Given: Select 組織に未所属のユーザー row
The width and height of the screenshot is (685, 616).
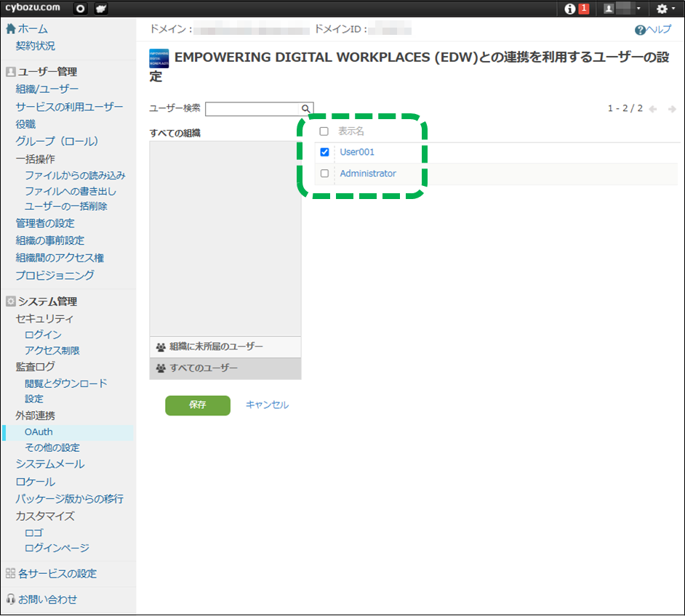Looking at the screenshot, I should (x=225, y=346).
